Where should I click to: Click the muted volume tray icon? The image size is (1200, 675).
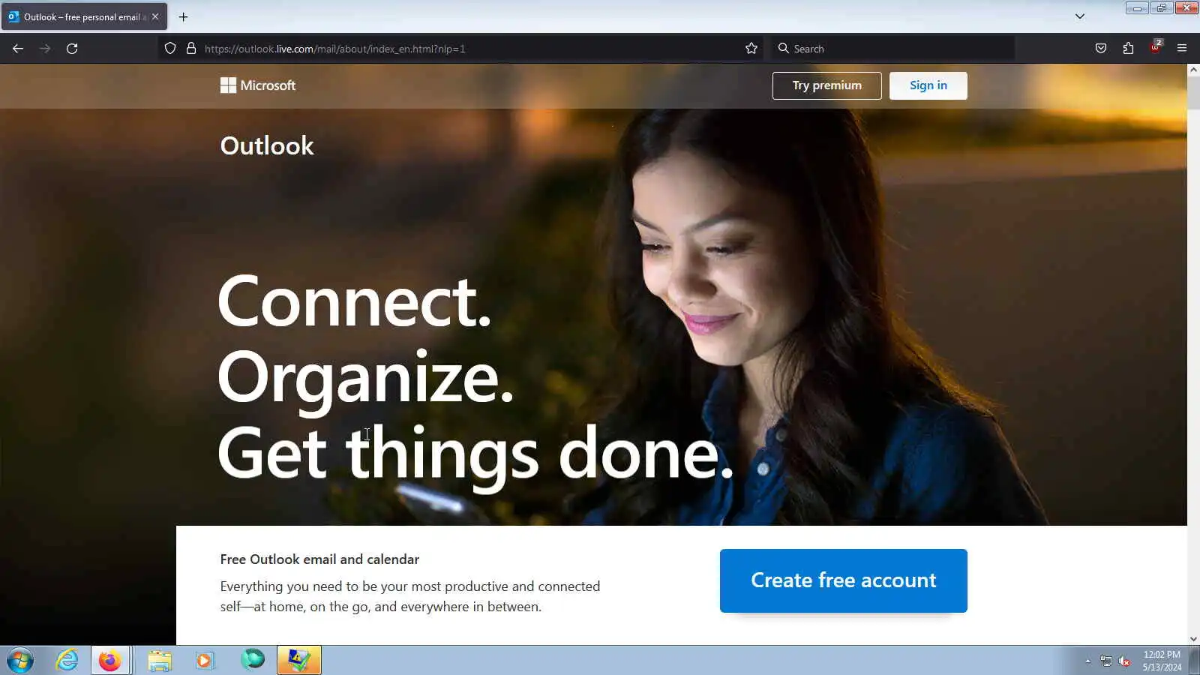[x=1124, y=661]
